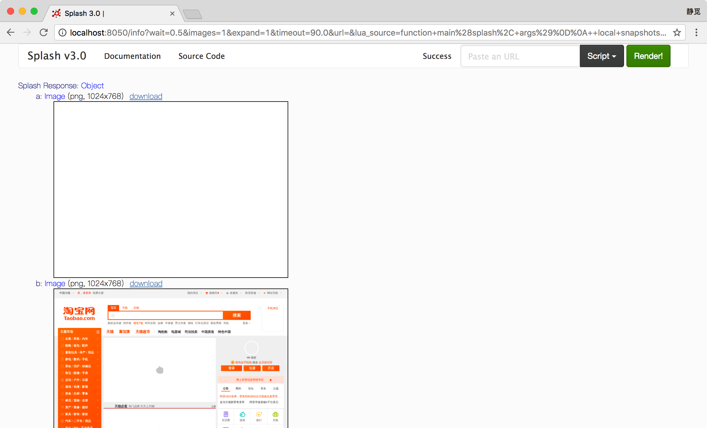The image size is (707, 428).
Task: Open the Documentation menu item
Action: click(132, 56)
